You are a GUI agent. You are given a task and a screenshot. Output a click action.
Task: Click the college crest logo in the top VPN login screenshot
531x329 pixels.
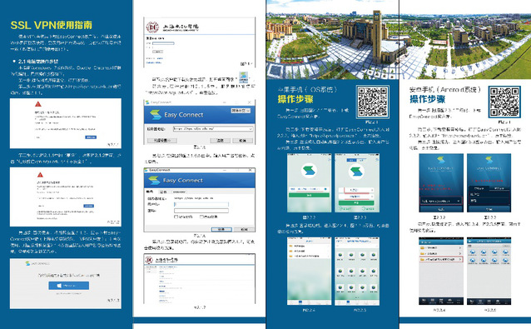tap(152, 27)
